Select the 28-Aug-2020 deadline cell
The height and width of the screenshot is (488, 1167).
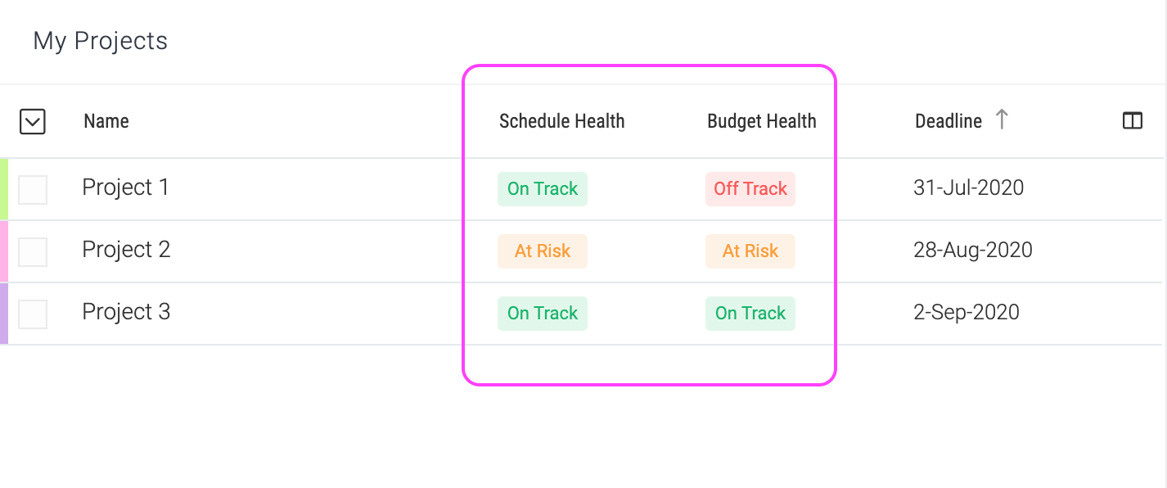(973, 250)
